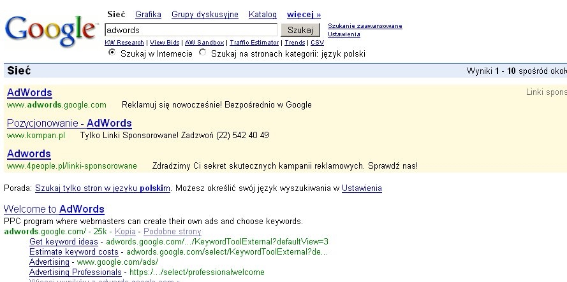Open the AW Sandbox tool link
The height and width of the screenshot is (282, 567).
click(x=204, y=43)
